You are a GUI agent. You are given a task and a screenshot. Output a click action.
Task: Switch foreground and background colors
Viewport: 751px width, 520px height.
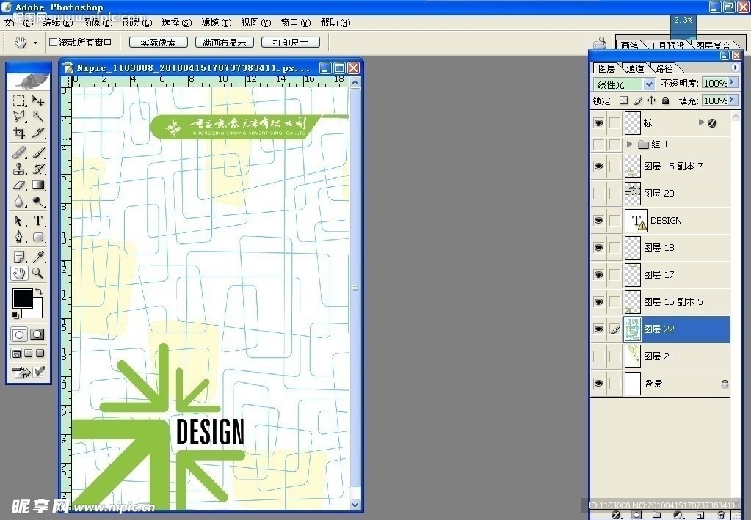(x=39, y=291)
